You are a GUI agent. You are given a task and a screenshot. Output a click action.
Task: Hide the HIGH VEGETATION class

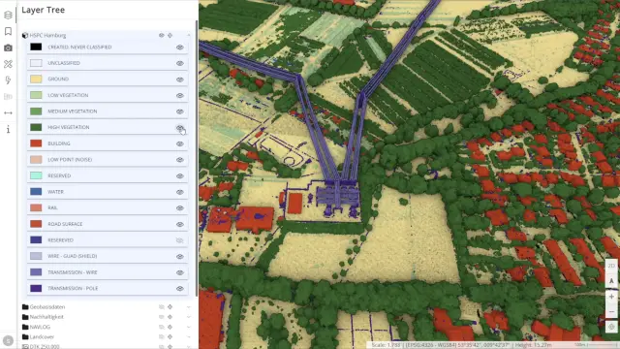point(180,127)
